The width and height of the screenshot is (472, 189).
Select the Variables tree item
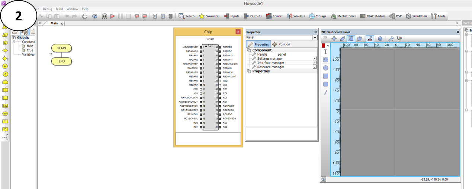(x=28, y=54)
